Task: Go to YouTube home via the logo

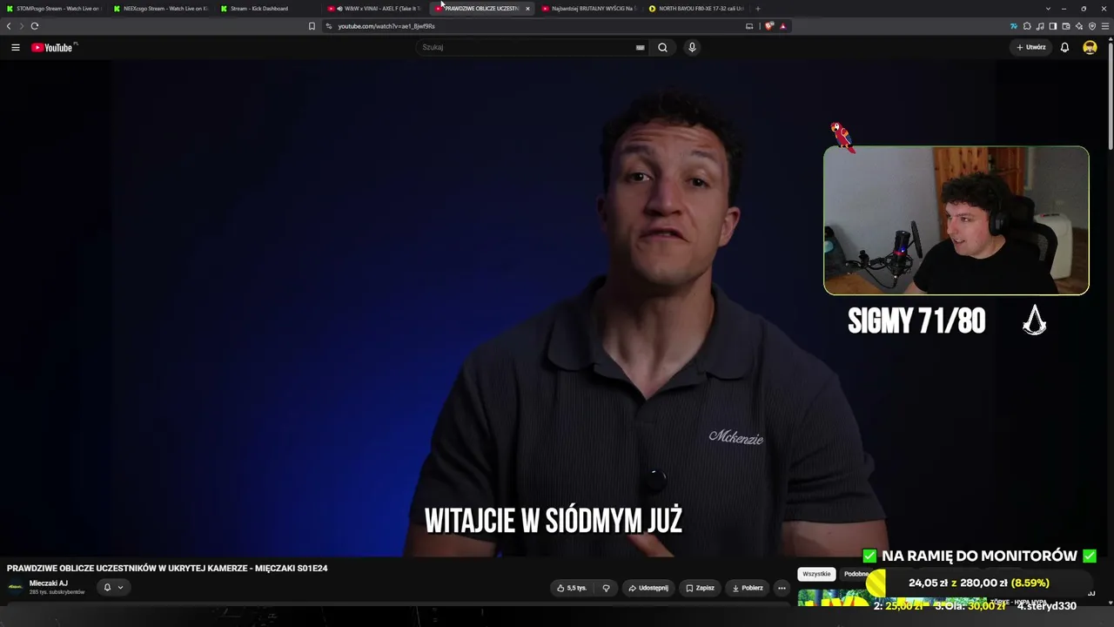Action: tap(54, 47)
